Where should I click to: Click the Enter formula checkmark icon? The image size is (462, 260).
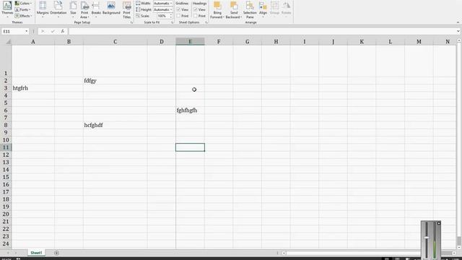click(53, 31)
